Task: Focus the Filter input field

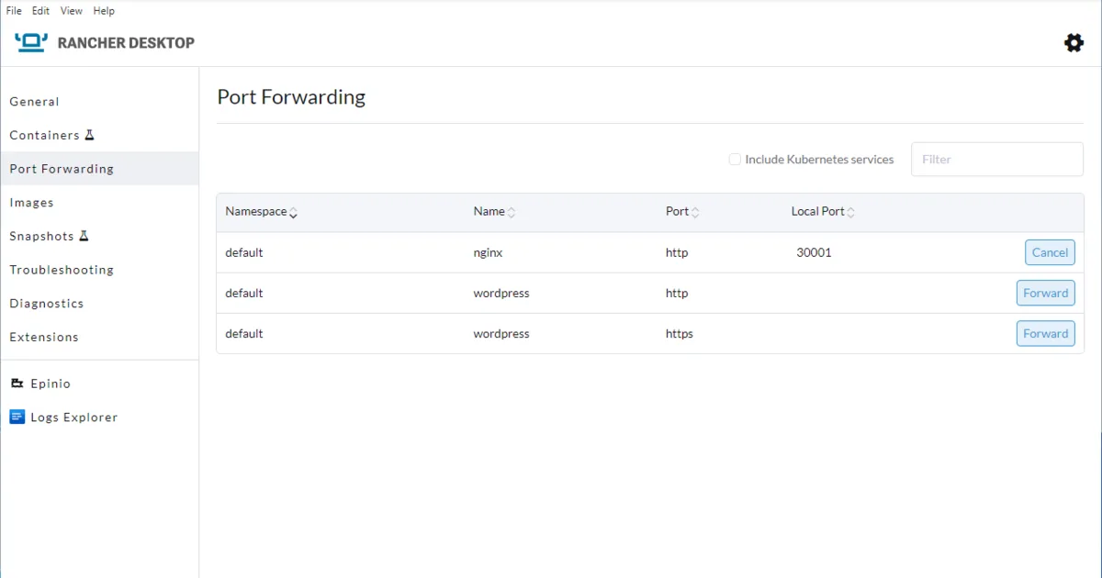Action: point(996,160)
